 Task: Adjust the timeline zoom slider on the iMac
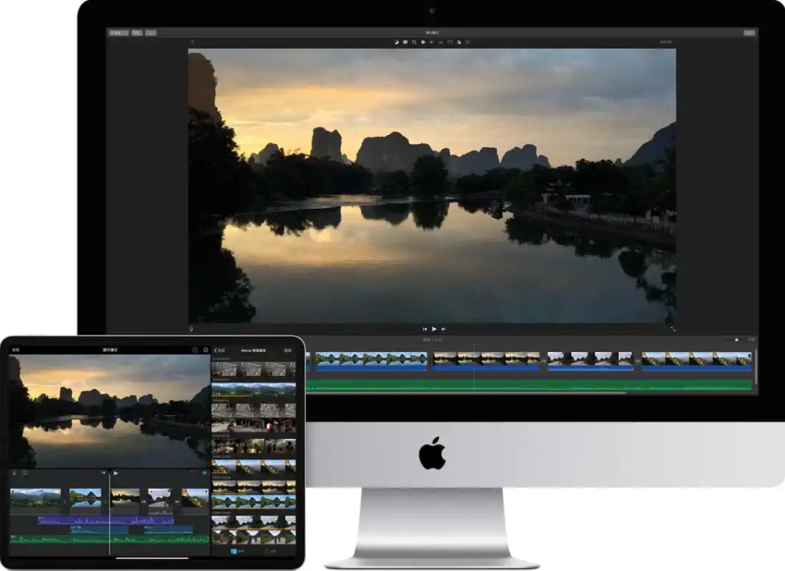pos(736,340)
